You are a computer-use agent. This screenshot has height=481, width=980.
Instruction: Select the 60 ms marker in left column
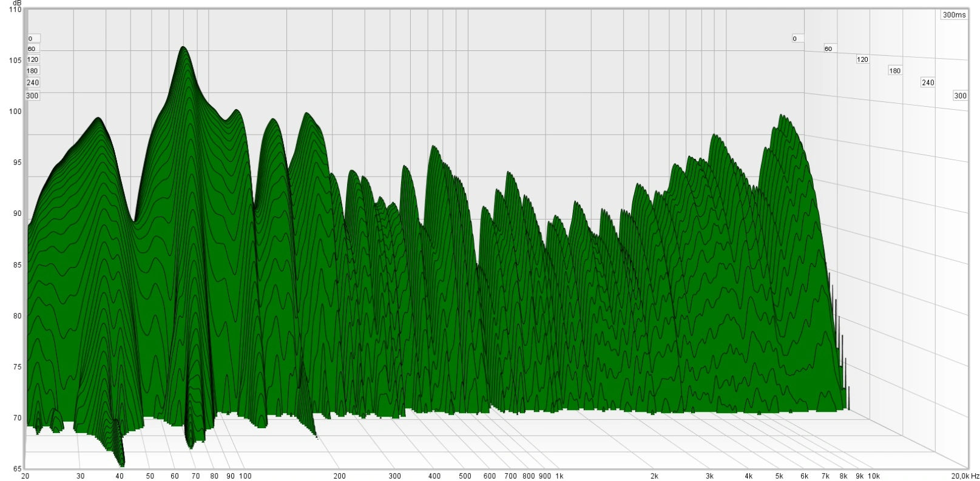point(32,49)
